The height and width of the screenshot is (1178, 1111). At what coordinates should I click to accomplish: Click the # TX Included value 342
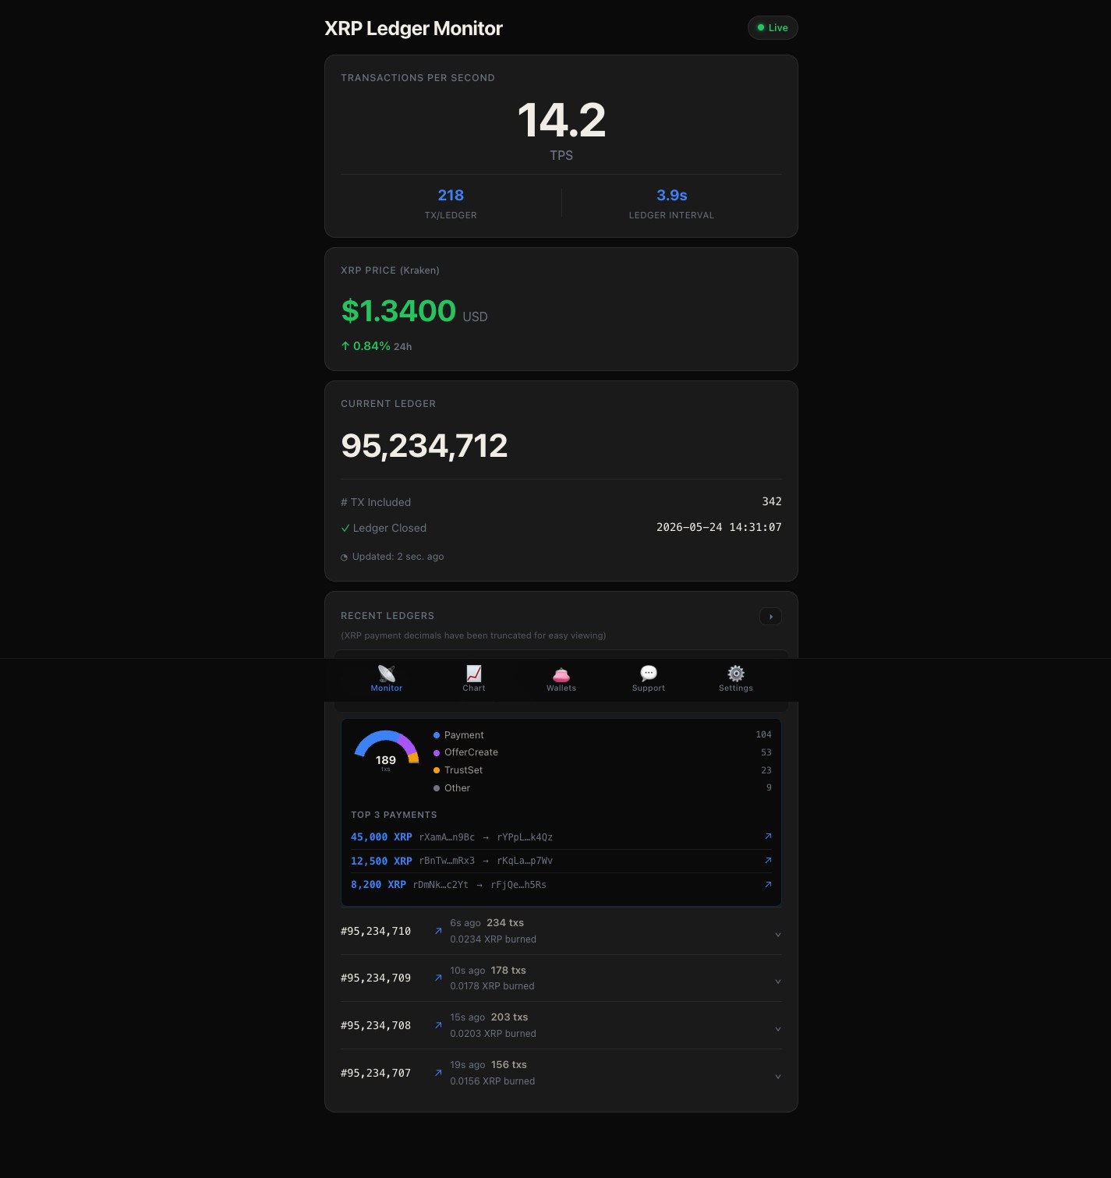[x=772, y=501]
